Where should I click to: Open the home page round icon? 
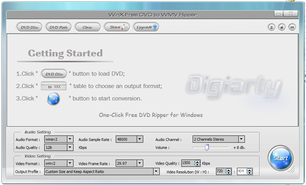[282, 28]
